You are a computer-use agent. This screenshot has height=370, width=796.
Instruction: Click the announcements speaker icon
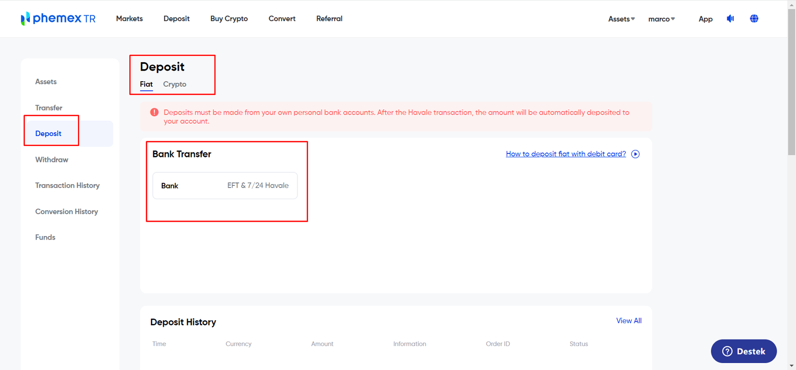click(x=730, y=18)
